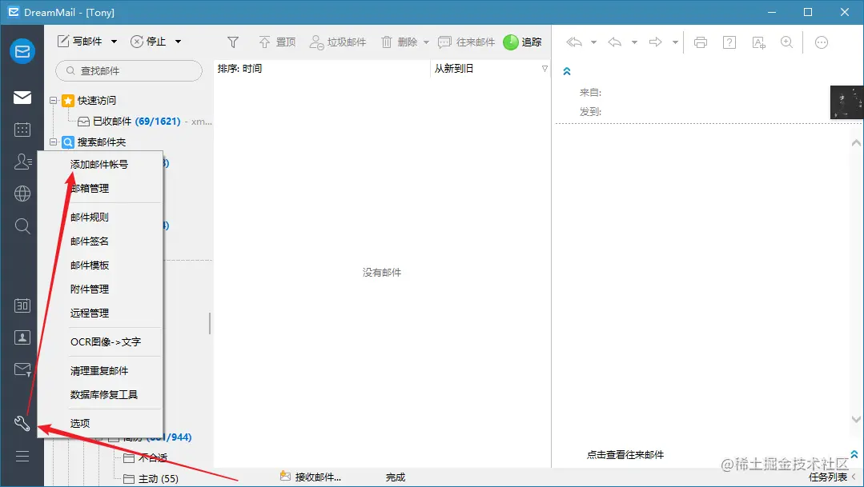Select 邮件模板 menu item
Screen dimensions: 864x487
point(99,265)
